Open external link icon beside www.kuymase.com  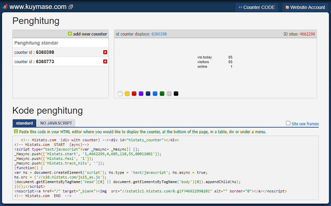pyautogui.click(x=71, y=7)
